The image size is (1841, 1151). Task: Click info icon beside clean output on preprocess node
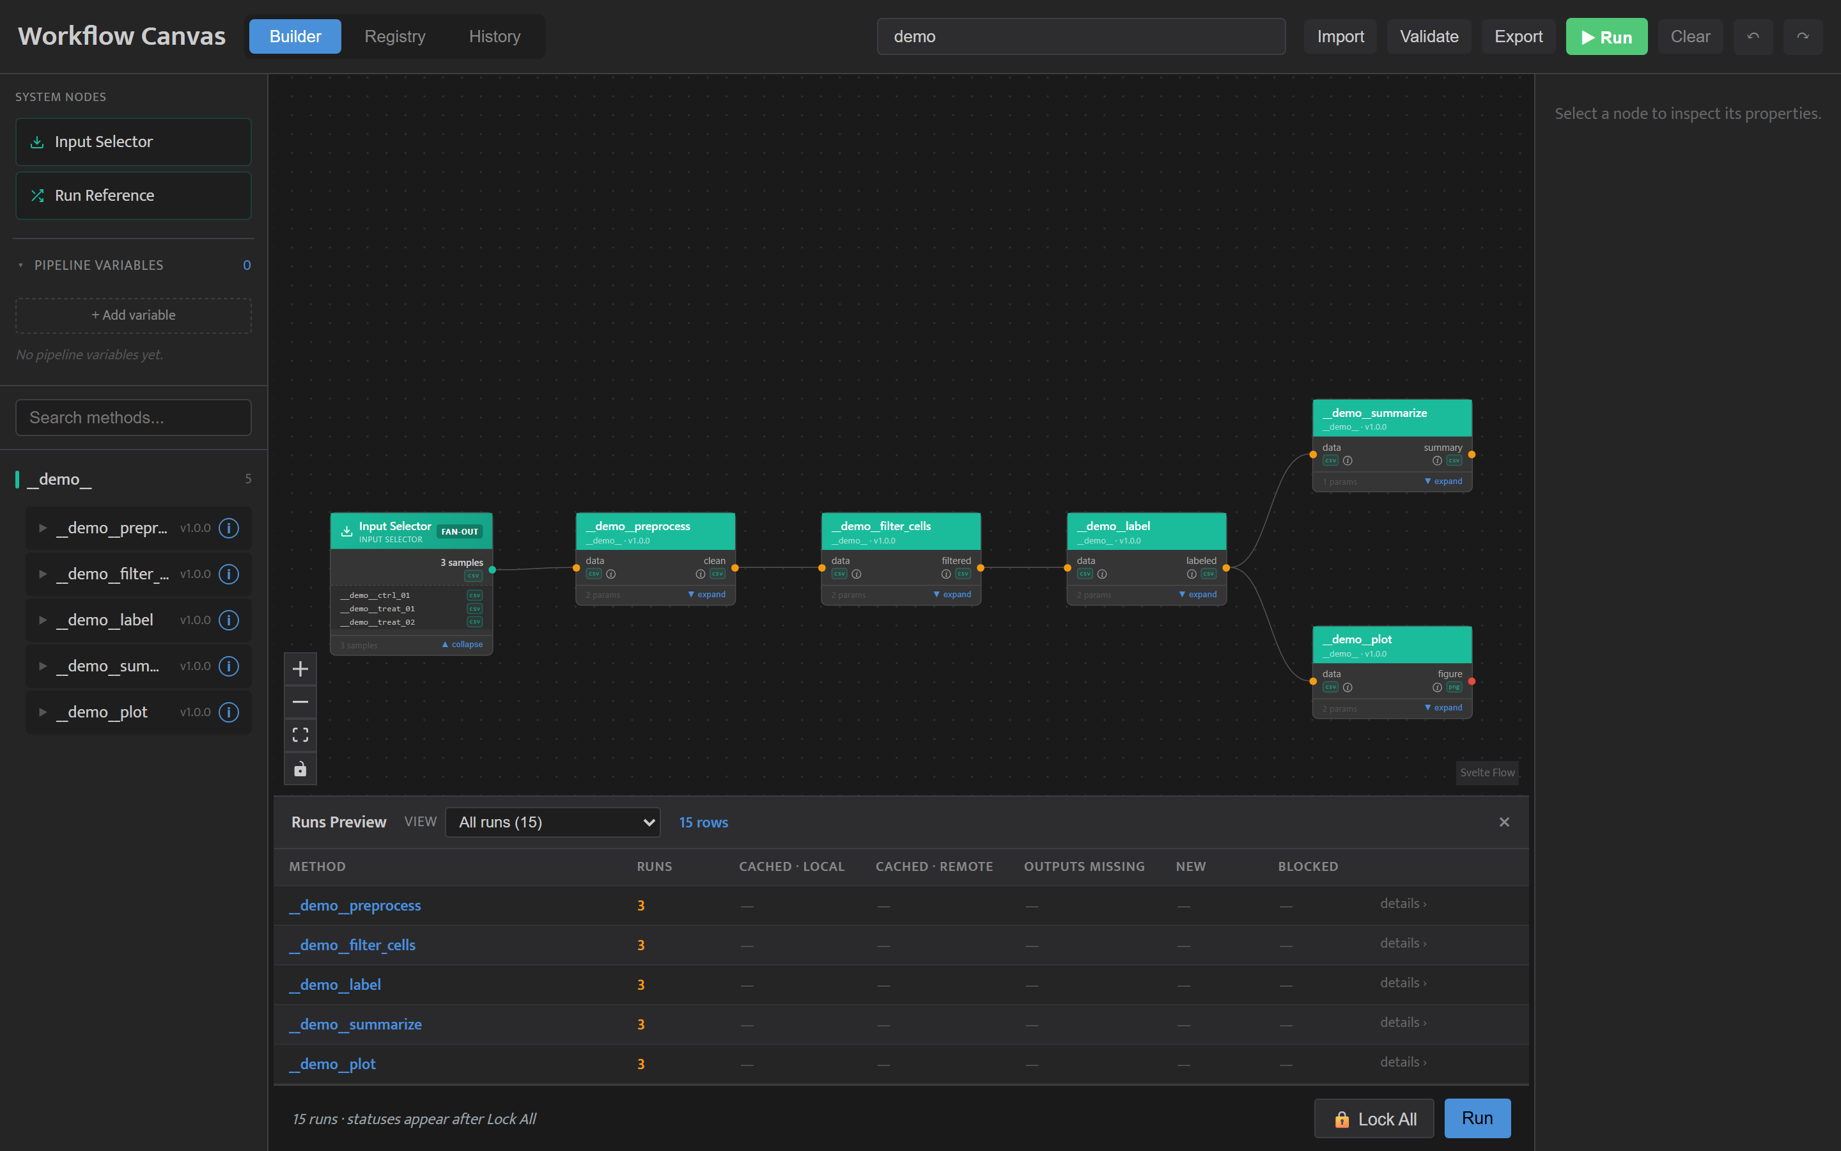701,574
